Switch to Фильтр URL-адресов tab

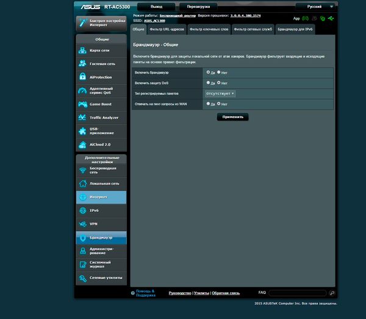click(x=166, y=29)
